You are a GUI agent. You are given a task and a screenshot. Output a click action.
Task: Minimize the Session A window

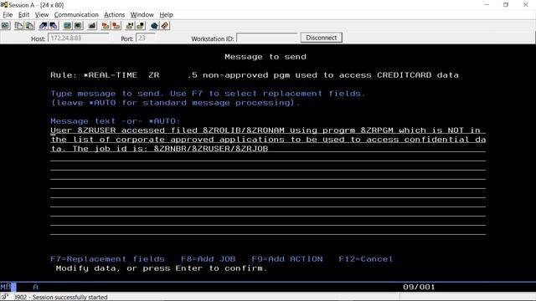click(x=487, y=5)
